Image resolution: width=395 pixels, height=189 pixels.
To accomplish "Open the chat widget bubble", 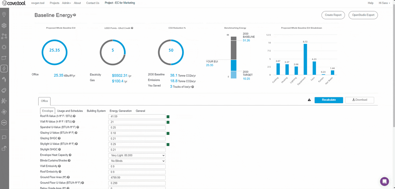I will point(384,181).
